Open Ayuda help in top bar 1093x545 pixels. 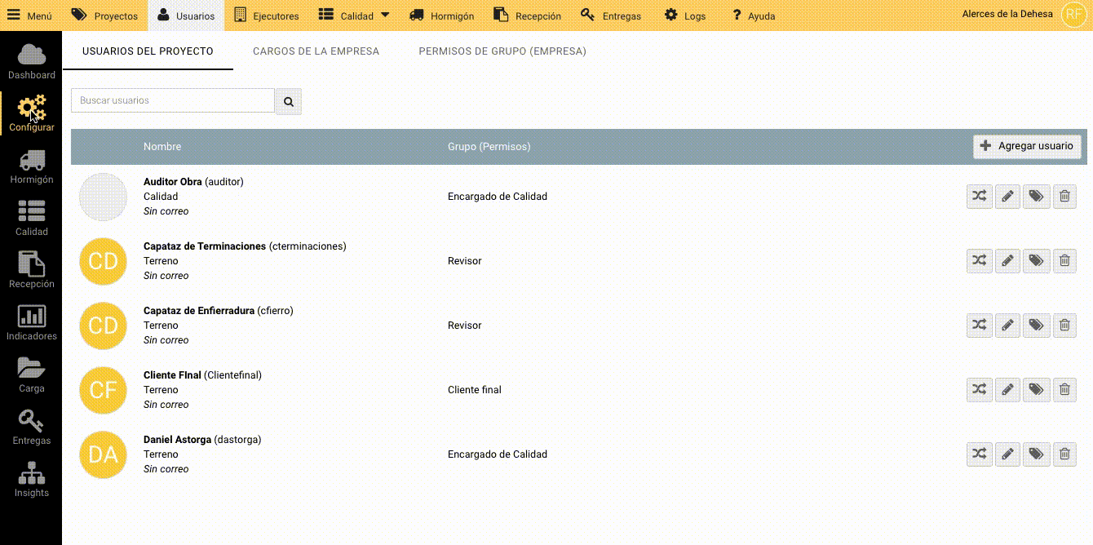pos(753,16)
